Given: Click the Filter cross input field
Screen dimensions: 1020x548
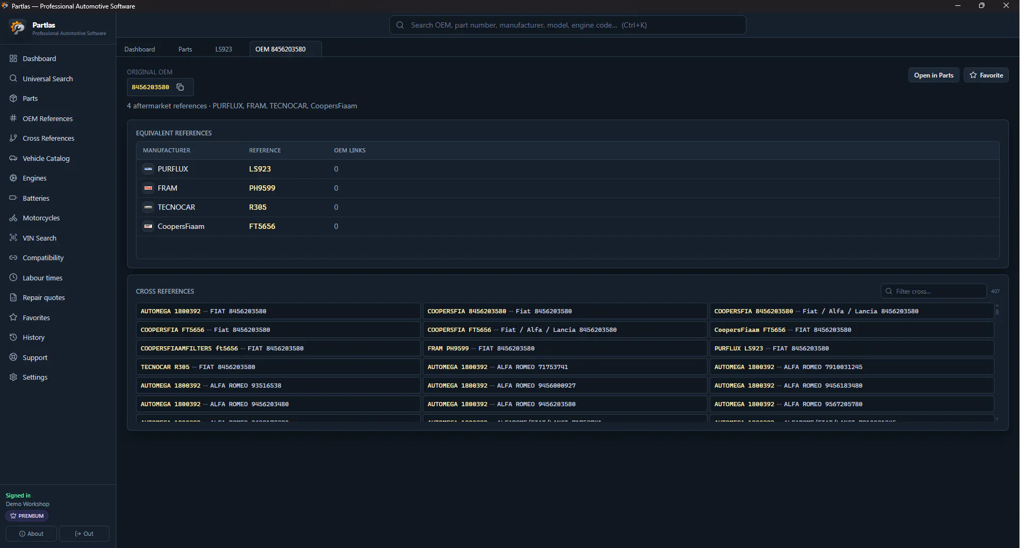Looking at the screenshot, I should [933, 291].
